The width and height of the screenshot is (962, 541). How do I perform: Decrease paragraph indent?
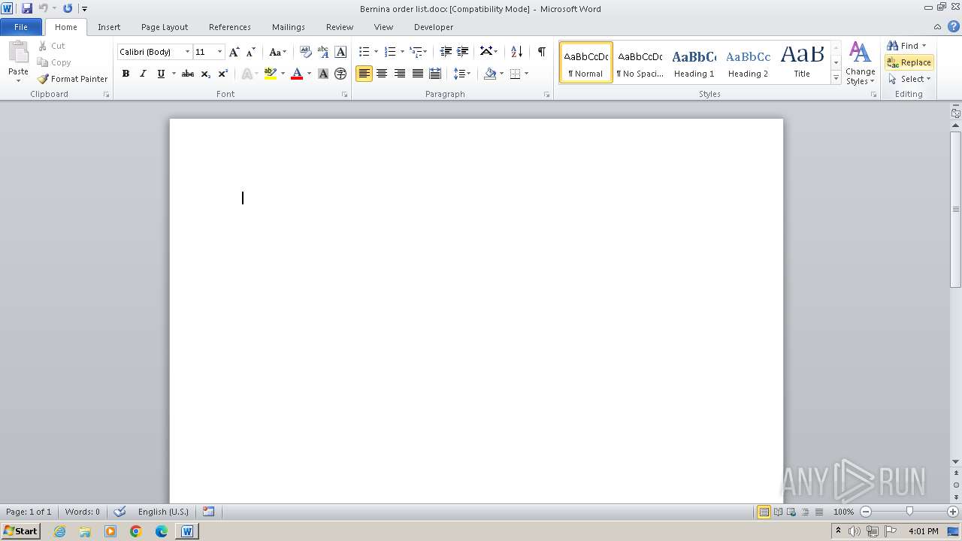coord(446,52)
